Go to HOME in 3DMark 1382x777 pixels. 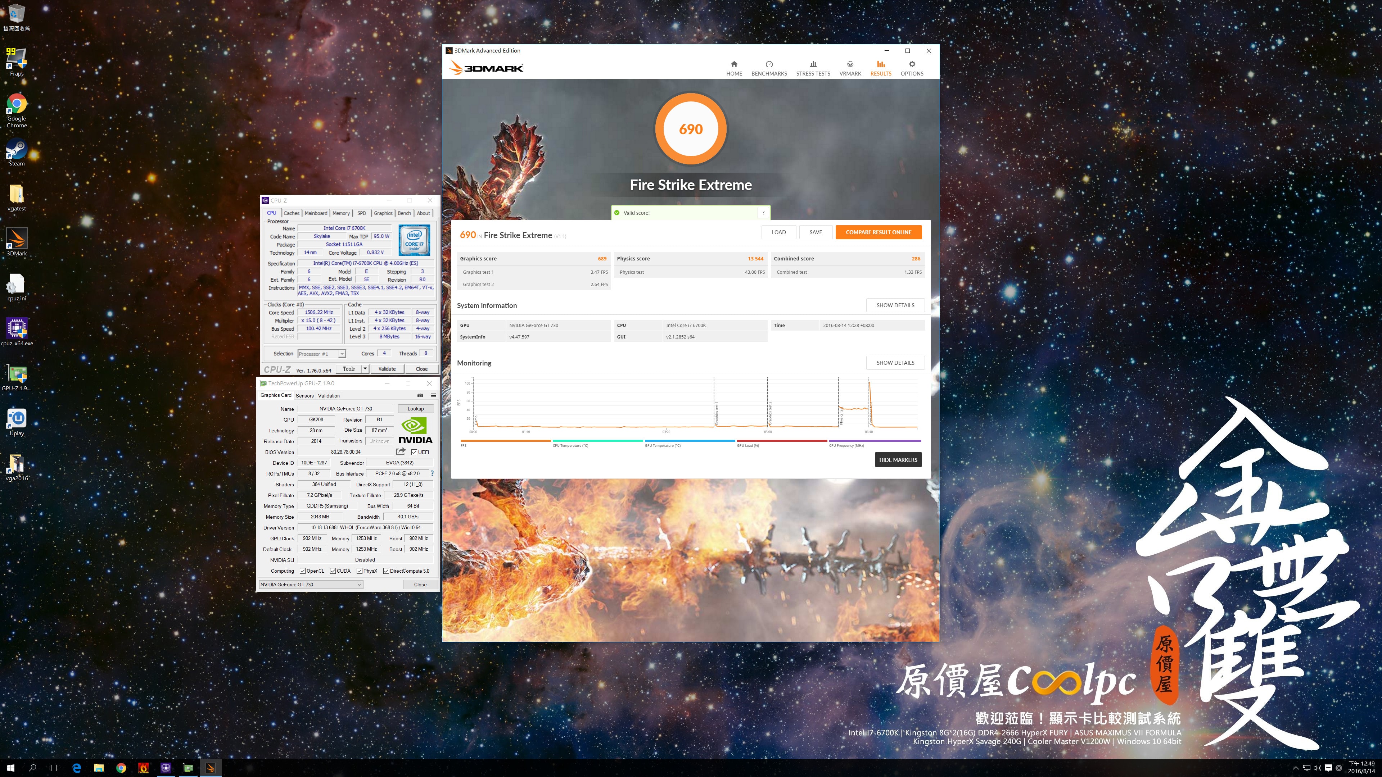734,68
